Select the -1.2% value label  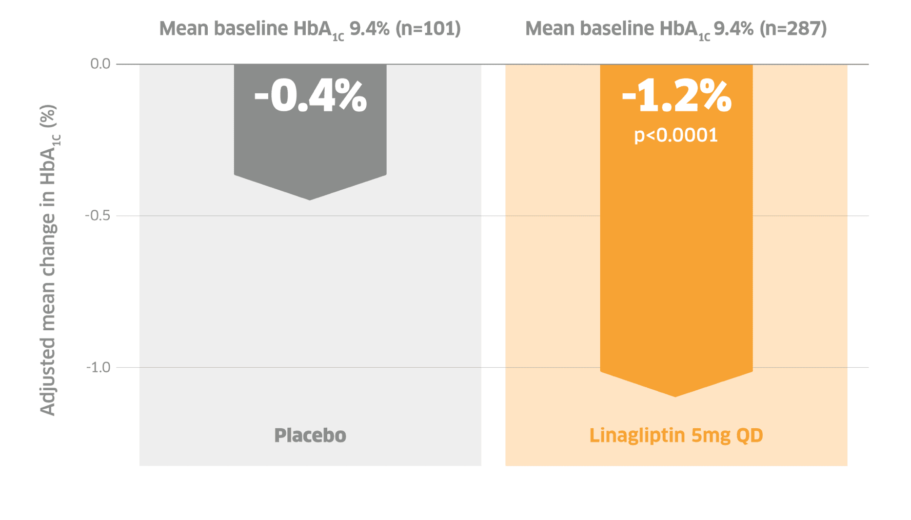676,96
